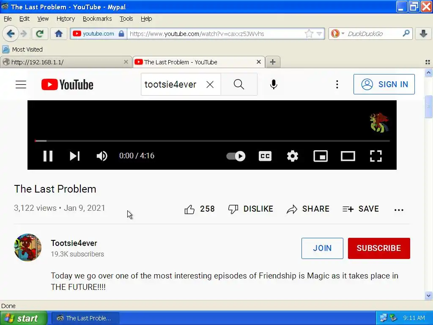Viewport: 433px width, 325px height.
Task: Click the DISLIKE button
Action: [250, 209]
